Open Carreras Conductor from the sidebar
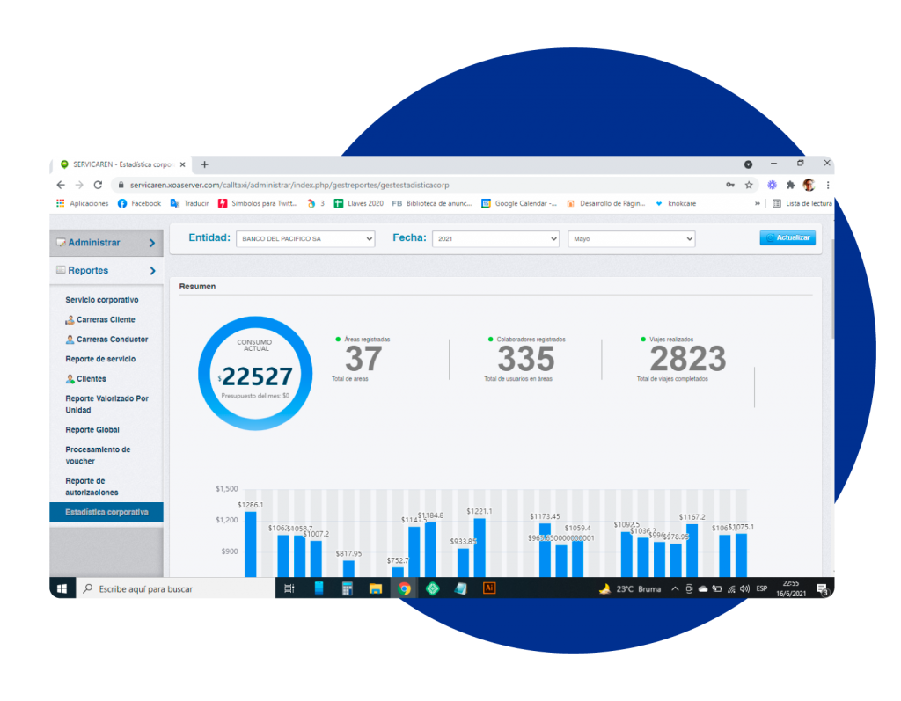The image size is (901, 701). click(x=112, y=340)
